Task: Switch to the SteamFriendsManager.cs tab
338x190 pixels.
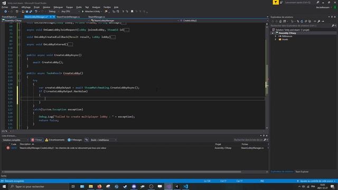Action: coord(68,17)
